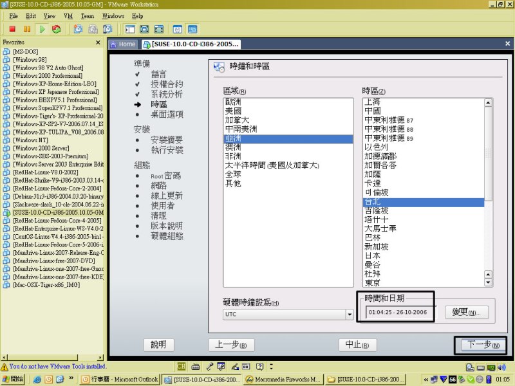Image resolution: width=515 pixels, height=386 pixels.
Task: Select [Windows 98] in Favorites
Action: pyautogui.click(x=30, y=60)
